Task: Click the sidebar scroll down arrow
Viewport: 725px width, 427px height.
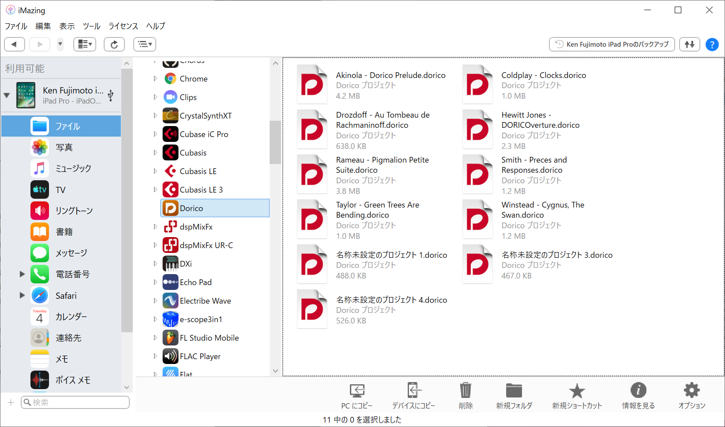Action: pyautogui.click(x=127, y=387)
